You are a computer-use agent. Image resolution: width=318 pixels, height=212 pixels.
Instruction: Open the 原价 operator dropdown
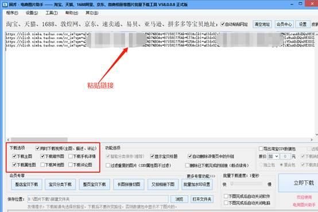coord(273,156)
